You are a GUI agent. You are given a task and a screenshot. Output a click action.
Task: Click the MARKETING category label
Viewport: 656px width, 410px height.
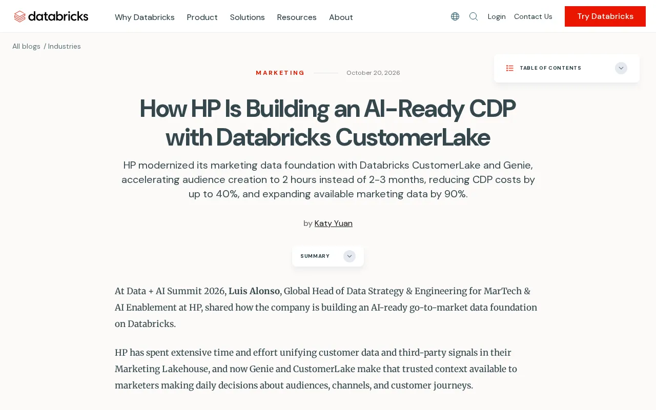280,73
